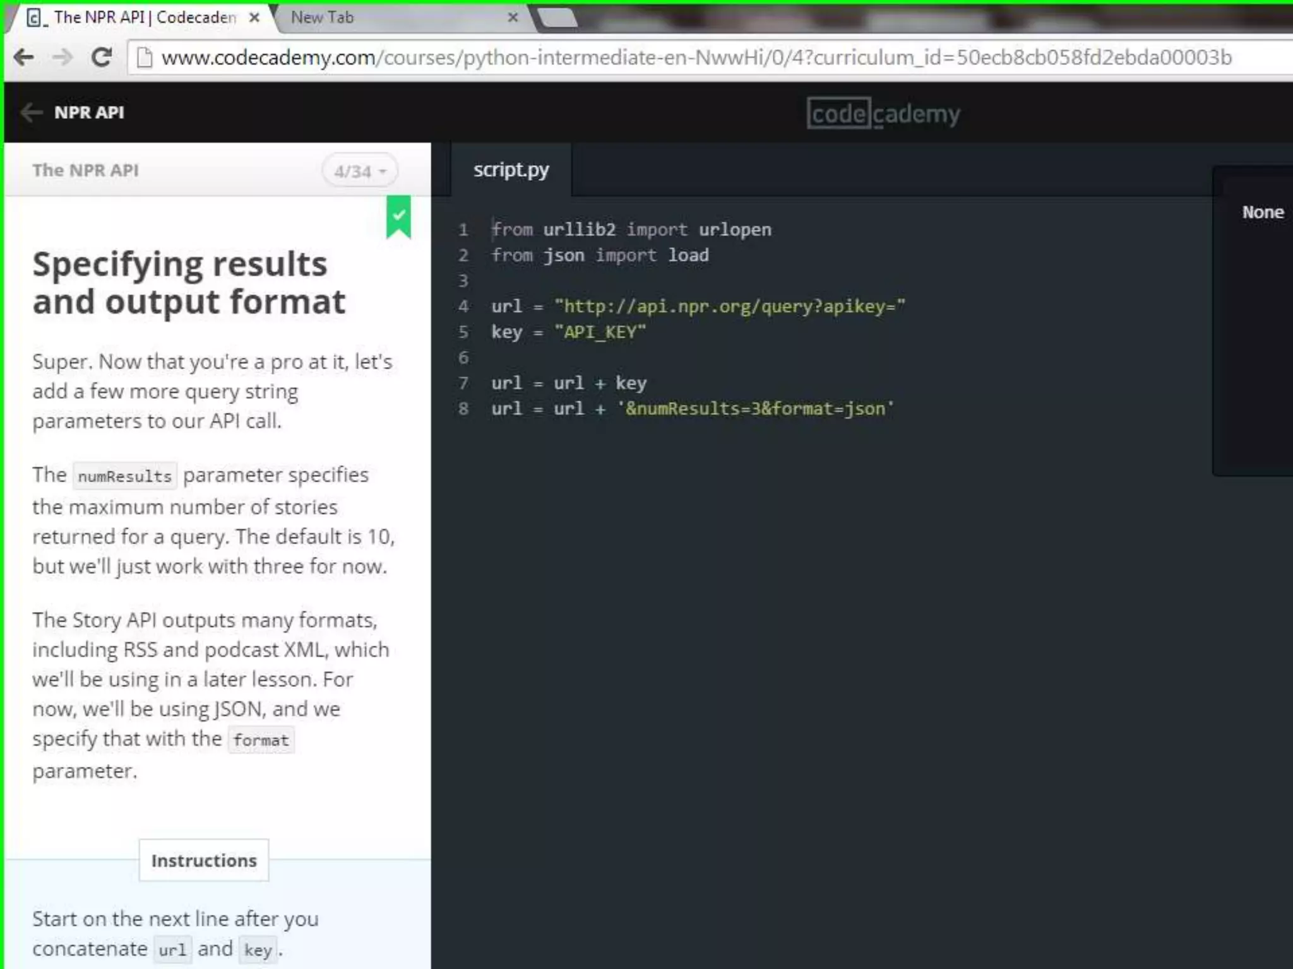This screenshot has width=1293, height=969.
Task: Click the empty line 6 number
Action: (463, 358)
